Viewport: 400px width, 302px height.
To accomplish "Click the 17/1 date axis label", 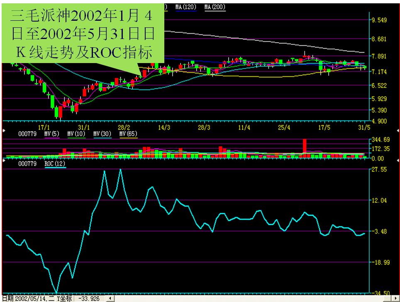I will click(x=44, y=127).
